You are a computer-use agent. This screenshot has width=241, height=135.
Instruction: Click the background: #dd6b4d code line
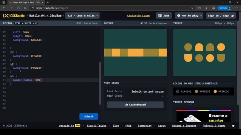point(27,40)
